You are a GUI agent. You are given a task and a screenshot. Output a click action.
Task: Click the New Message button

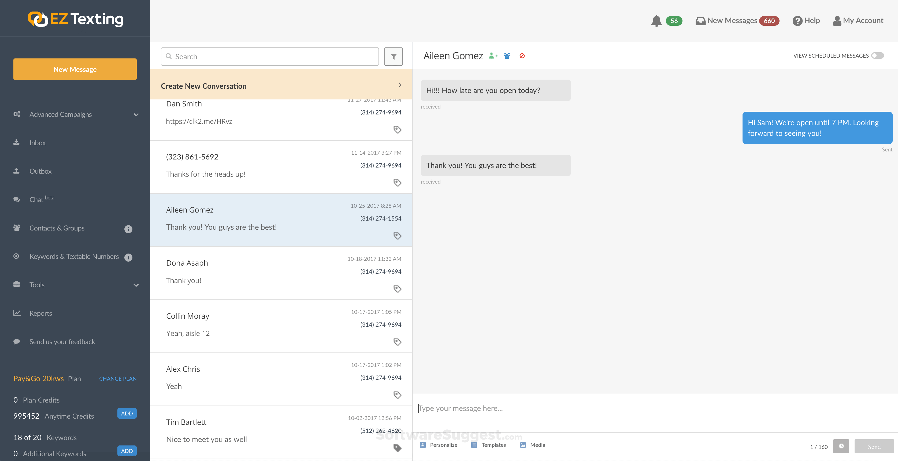click(x=75, y=69)
